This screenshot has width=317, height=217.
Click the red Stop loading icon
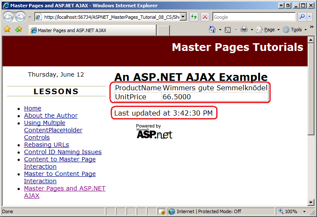(x=205, y=17)
